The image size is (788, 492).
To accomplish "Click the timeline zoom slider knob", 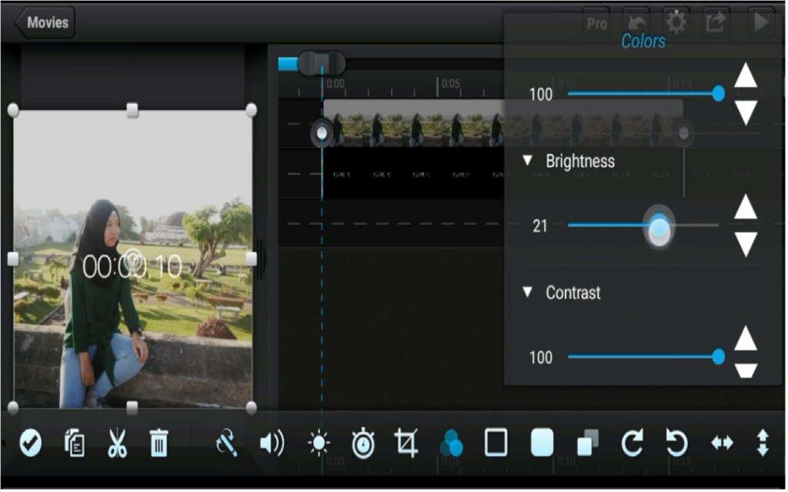I will (x=322, y=64).
